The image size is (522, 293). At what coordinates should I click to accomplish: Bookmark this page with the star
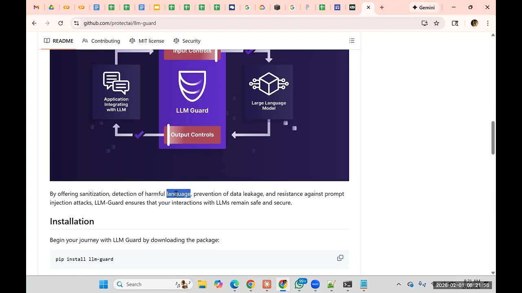point(436,23)
